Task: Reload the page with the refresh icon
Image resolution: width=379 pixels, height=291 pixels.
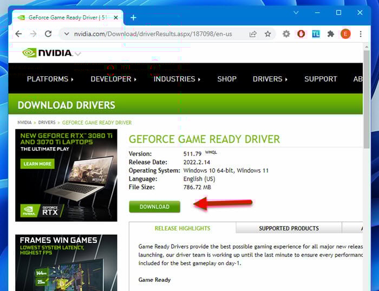Action: pos(48,34)
